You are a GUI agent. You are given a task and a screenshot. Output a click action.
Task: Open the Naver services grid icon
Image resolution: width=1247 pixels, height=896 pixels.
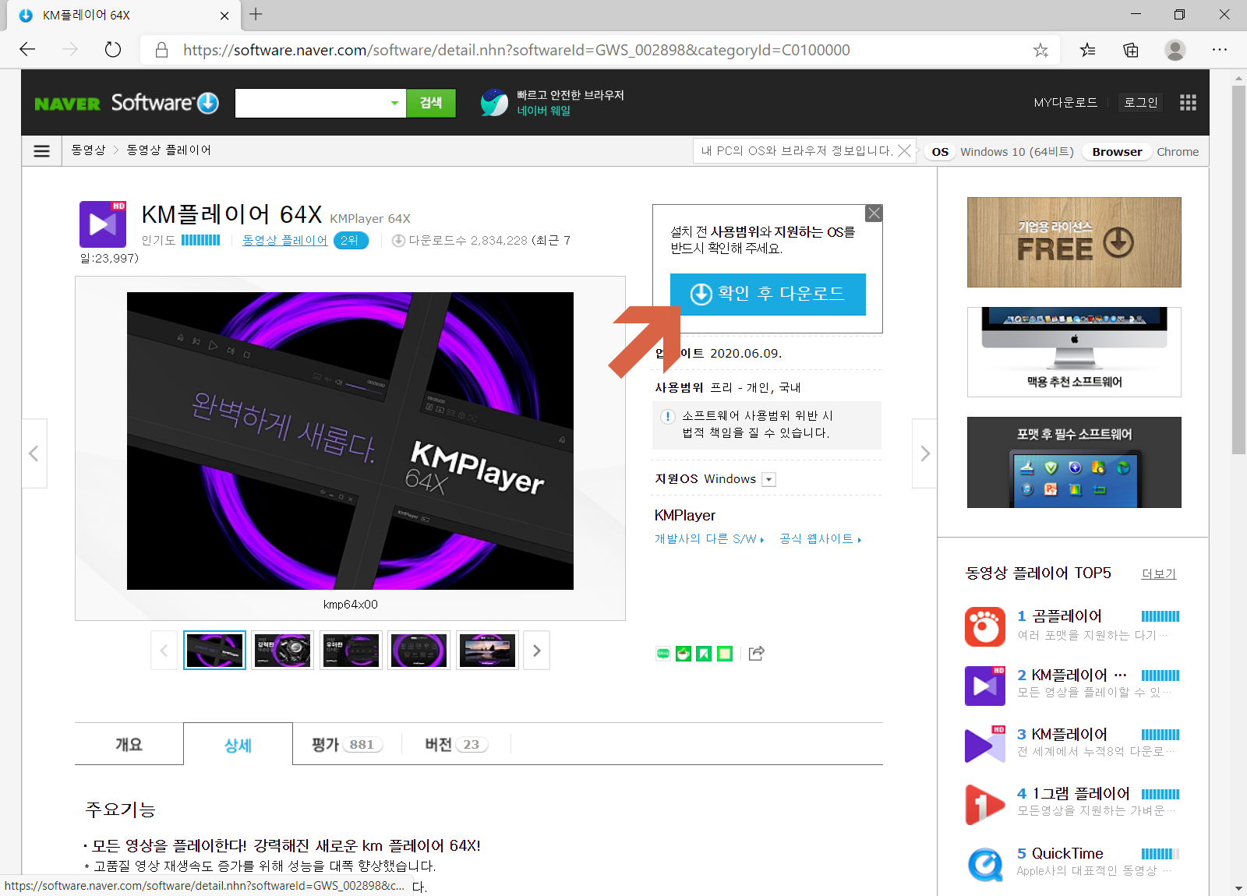[1188, 103]
